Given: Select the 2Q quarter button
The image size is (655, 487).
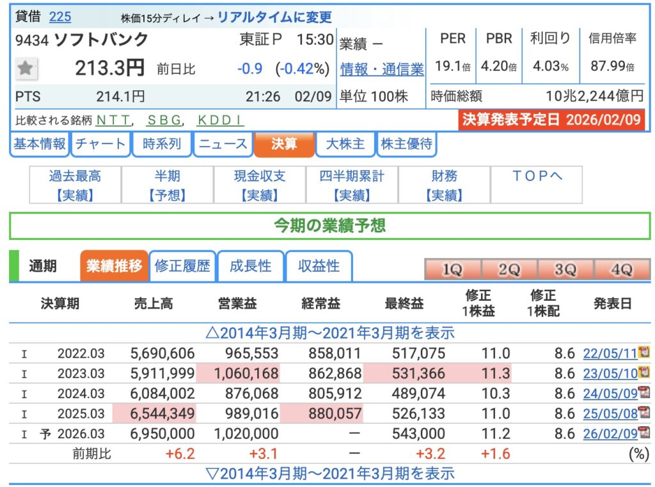Looking at the screenshot, I should click(509, 270).
